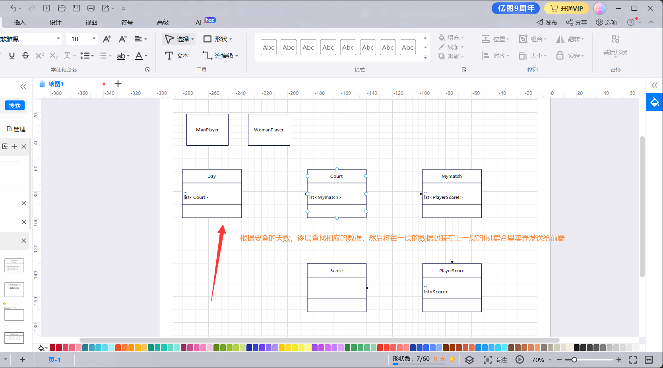
Task: Collapse the ribbon using the up chevron
Action: (x=651, y=22)
